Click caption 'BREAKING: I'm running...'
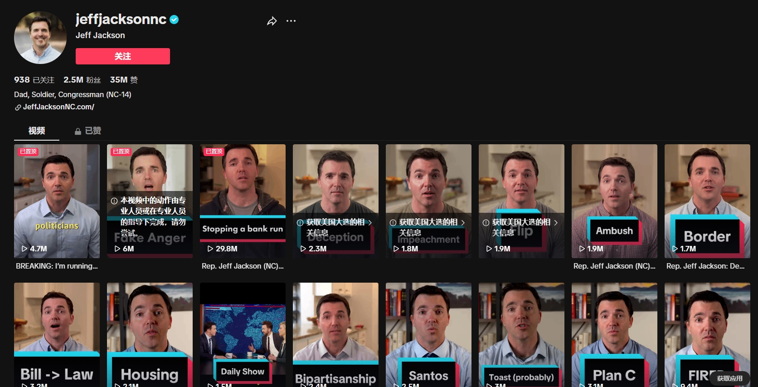 pyautogui.click(x=57, y=266)
